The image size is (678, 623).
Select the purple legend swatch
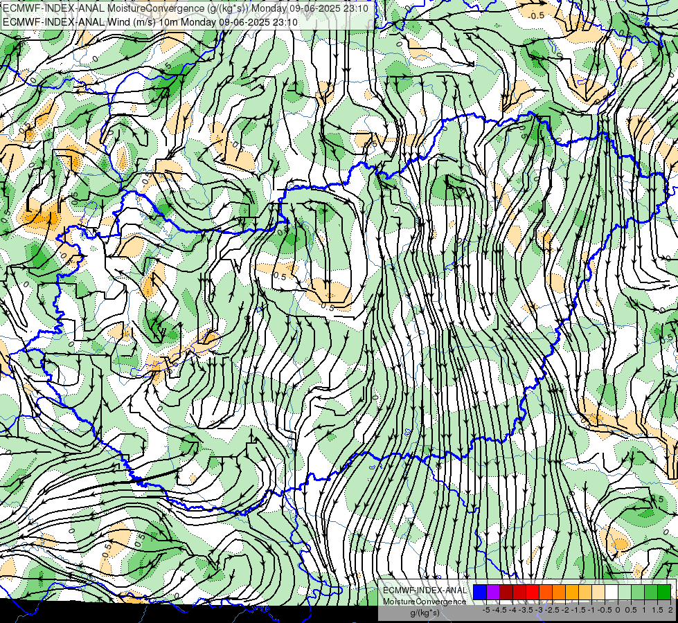coord(493,592)
